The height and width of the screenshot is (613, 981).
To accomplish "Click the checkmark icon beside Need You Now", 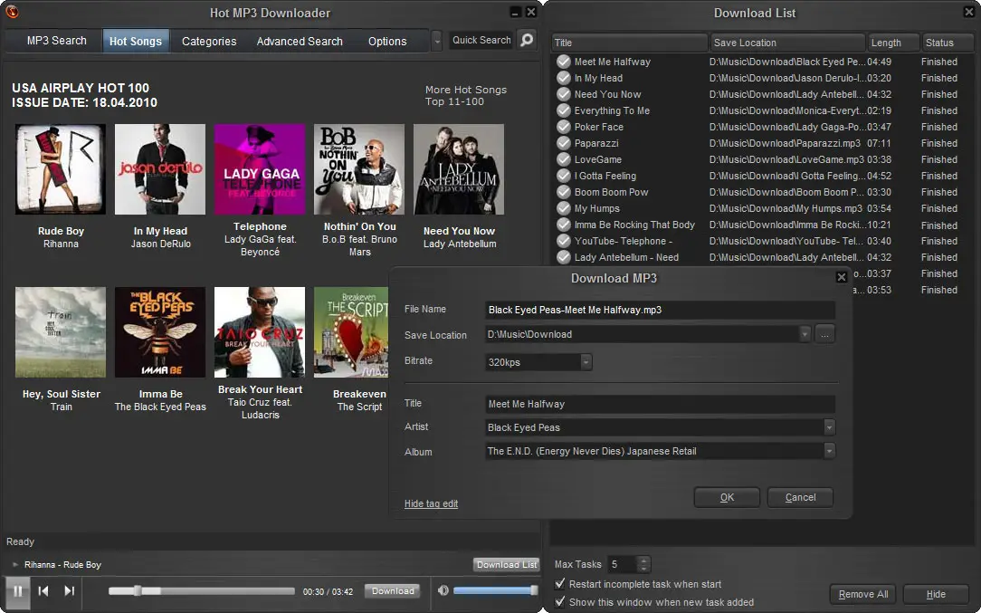I will 564,94.
